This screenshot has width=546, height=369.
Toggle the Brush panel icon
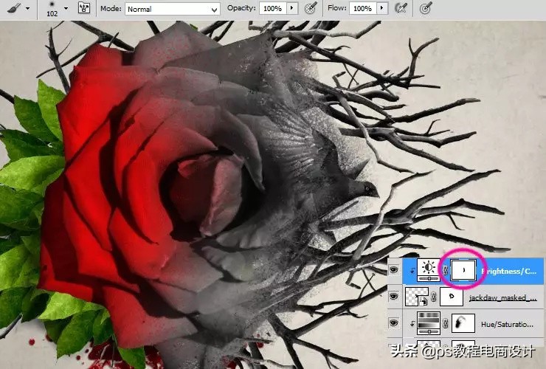pyautogui.click(x=84, y=8)
